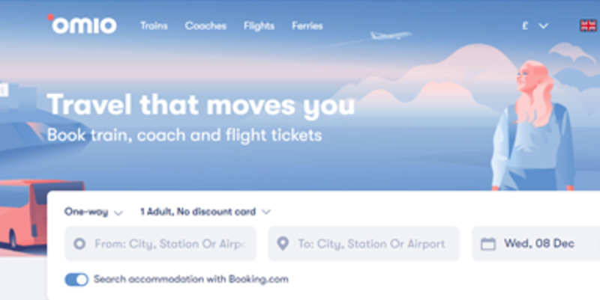Screen dimensions: 600x300
Task: Focus the From: City, Station Or Airport field
Action: click(160, 243)
